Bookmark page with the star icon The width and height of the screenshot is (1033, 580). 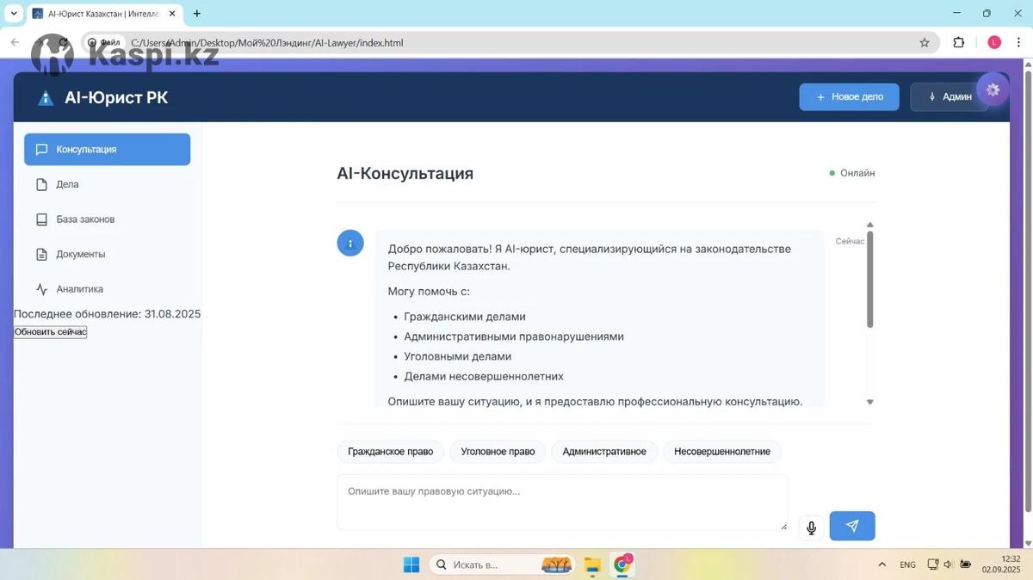(x=925, y=42)
